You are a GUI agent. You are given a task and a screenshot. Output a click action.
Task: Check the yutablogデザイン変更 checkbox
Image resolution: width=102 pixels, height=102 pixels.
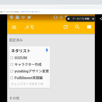point(12,71)
